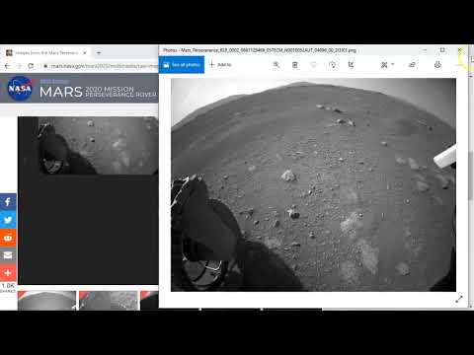Screen dimensions: 474x355
Task: Open the crop tool icon
Action: click(x=351, y=65)
